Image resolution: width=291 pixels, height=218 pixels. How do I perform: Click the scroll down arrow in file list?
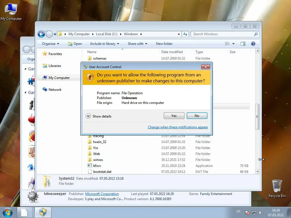[257, 172]
